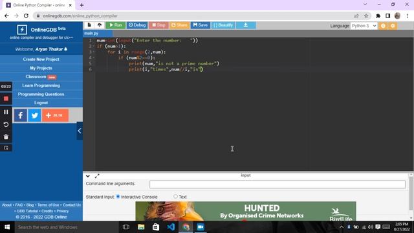Open the Chrome three-dot menu
Viewport: 414px width, 233px height.
pos(408,16)
